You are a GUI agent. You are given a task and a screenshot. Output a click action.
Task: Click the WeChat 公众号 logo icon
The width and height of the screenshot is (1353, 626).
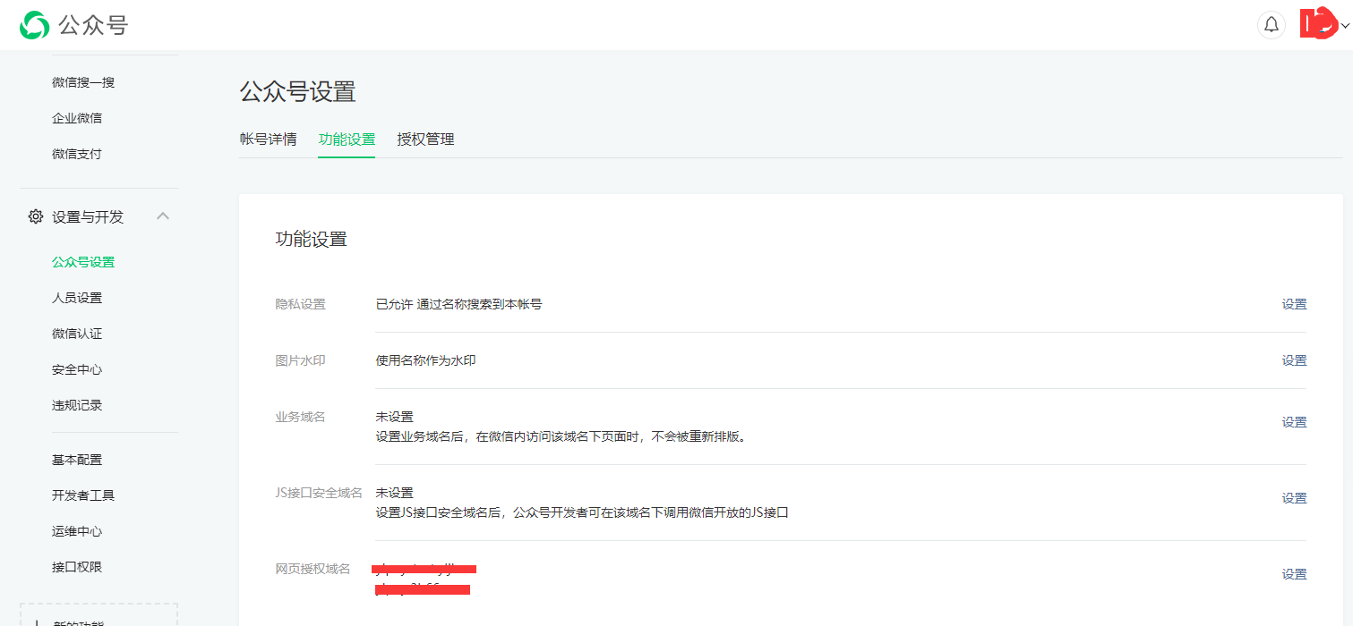[34, 25]
